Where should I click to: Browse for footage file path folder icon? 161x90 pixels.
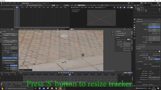[x=128, y=39]
